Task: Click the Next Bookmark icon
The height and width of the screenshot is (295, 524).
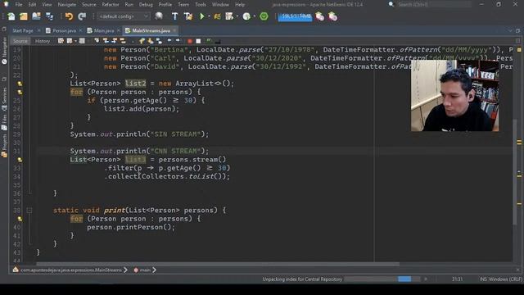Action: tap(151, 41)
